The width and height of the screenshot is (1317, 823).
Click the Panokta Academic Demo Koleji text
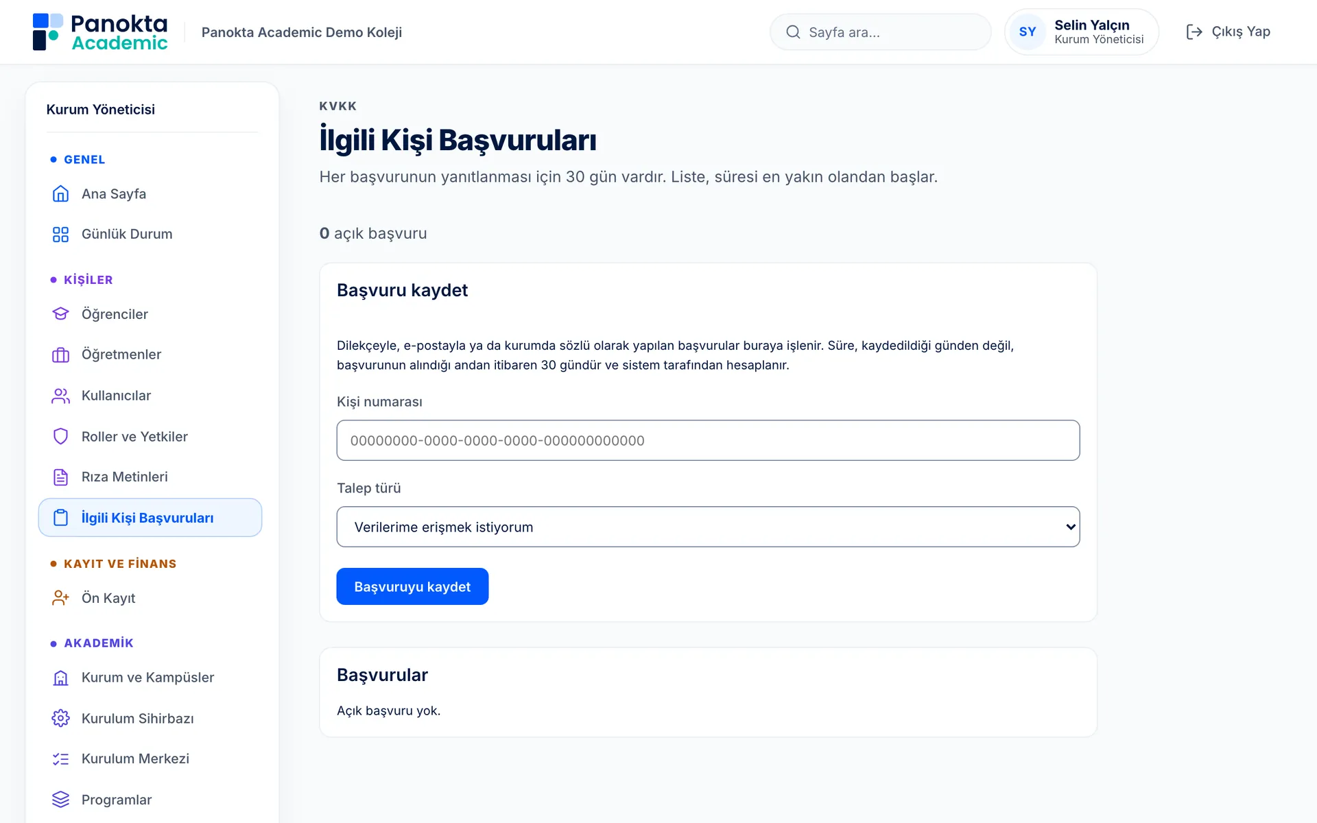[302, 32]
